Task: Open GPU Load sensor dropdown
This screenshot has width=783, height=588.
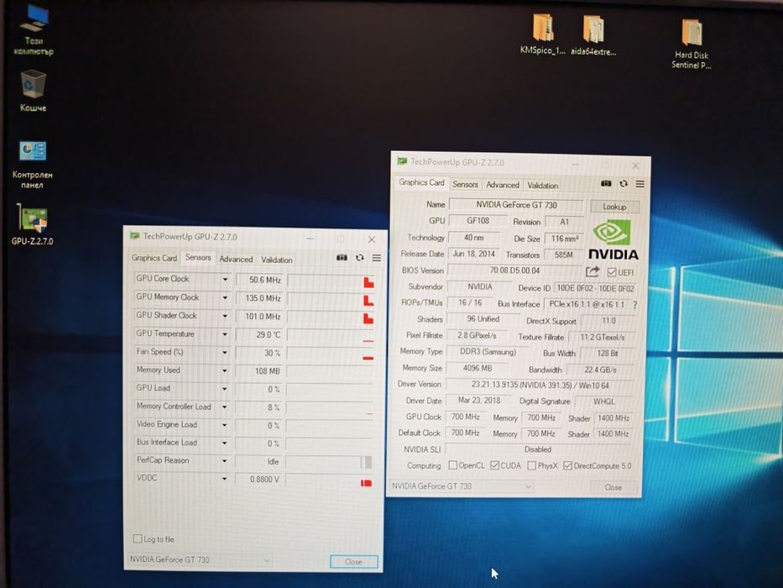Action: 225,388
